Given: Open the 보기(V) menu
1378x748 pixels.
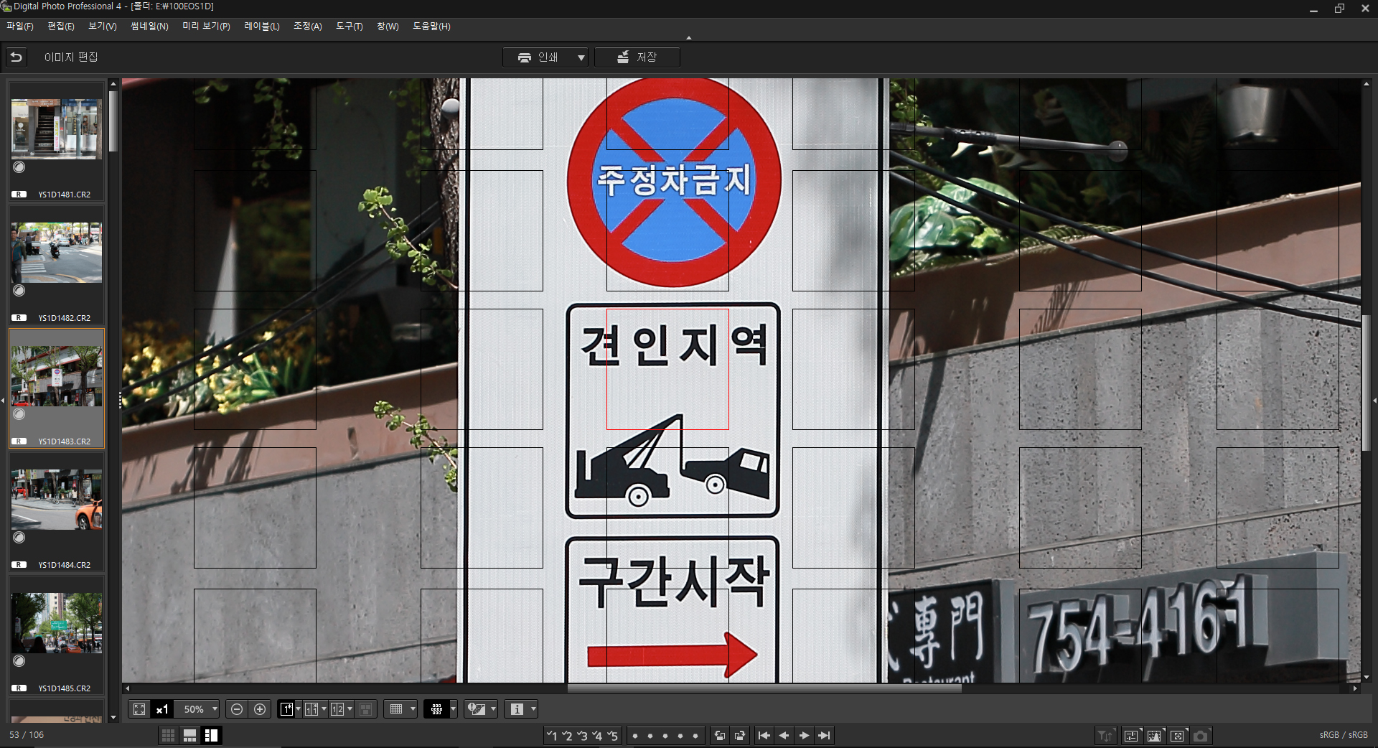Looking at the screenshot, I should (x=103, y=27).
